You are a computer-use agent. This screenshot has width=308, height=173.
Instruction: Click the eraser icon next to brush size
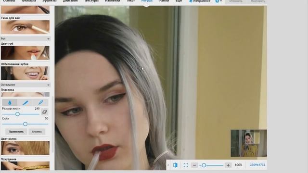(45, 112)
